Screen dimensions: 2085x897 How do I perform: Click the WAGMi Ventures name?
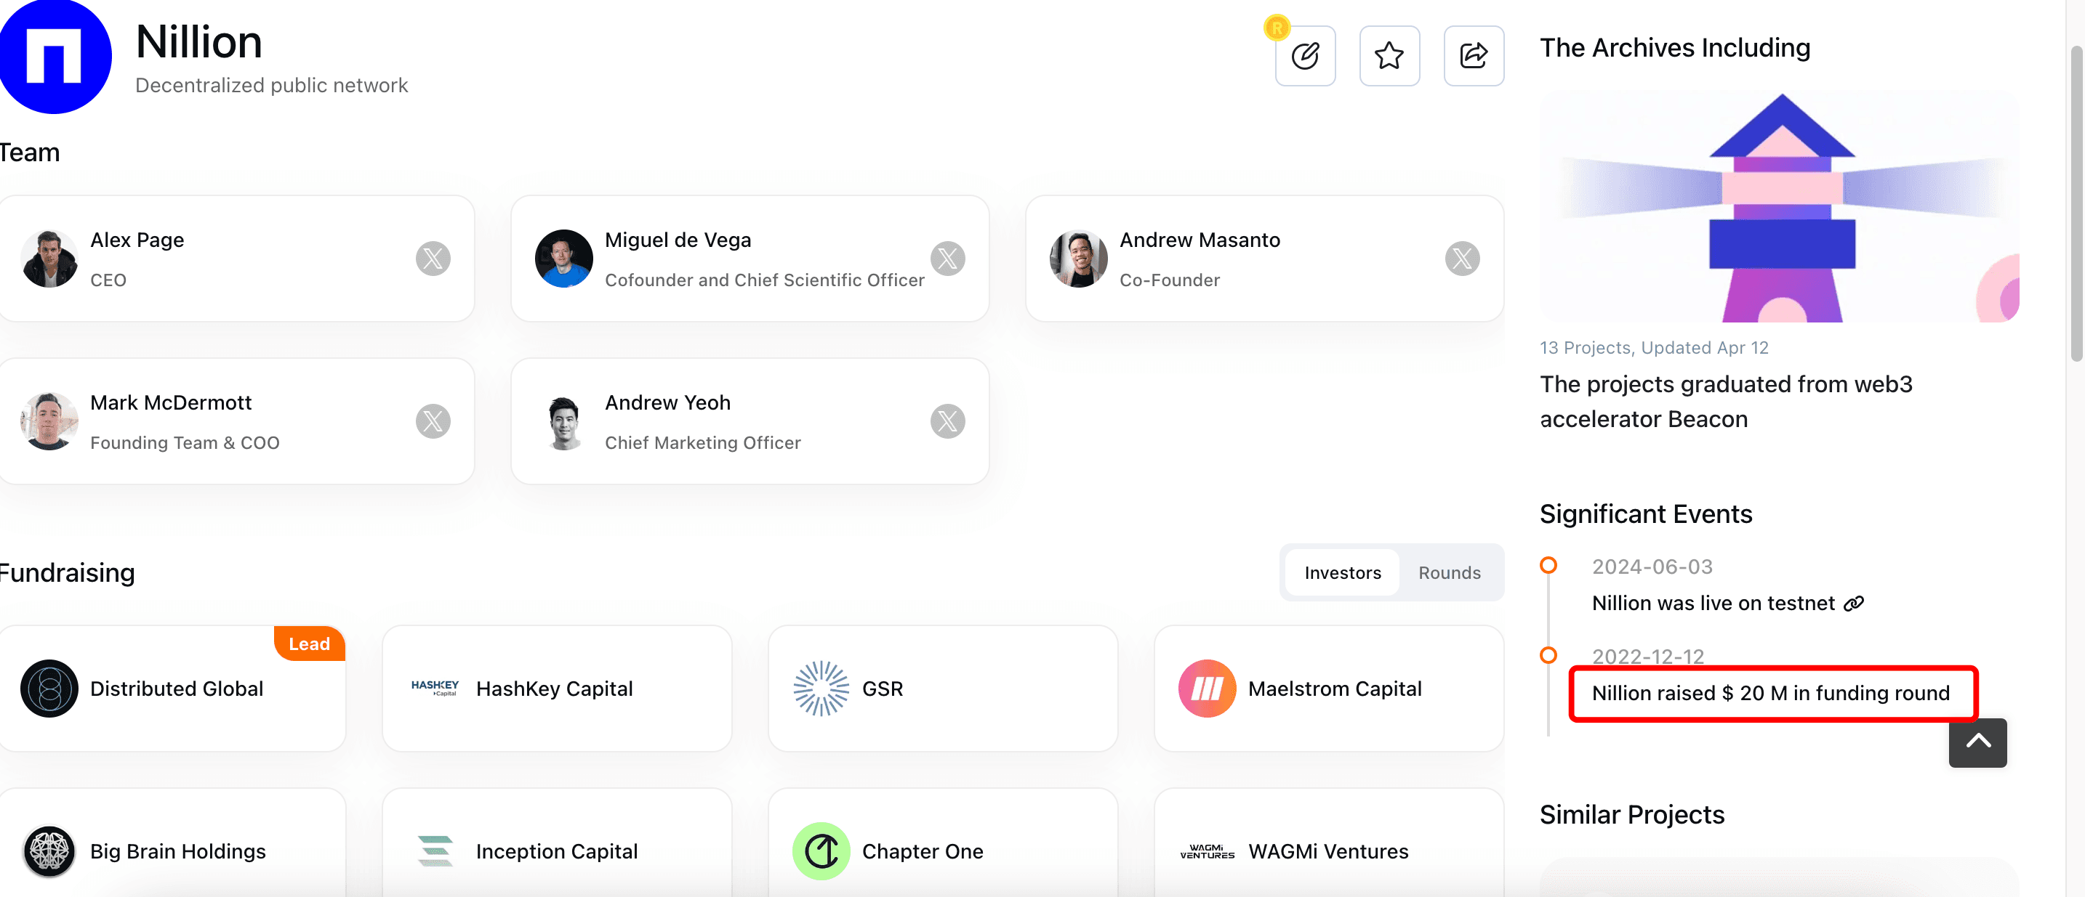tap(1328, 851)
